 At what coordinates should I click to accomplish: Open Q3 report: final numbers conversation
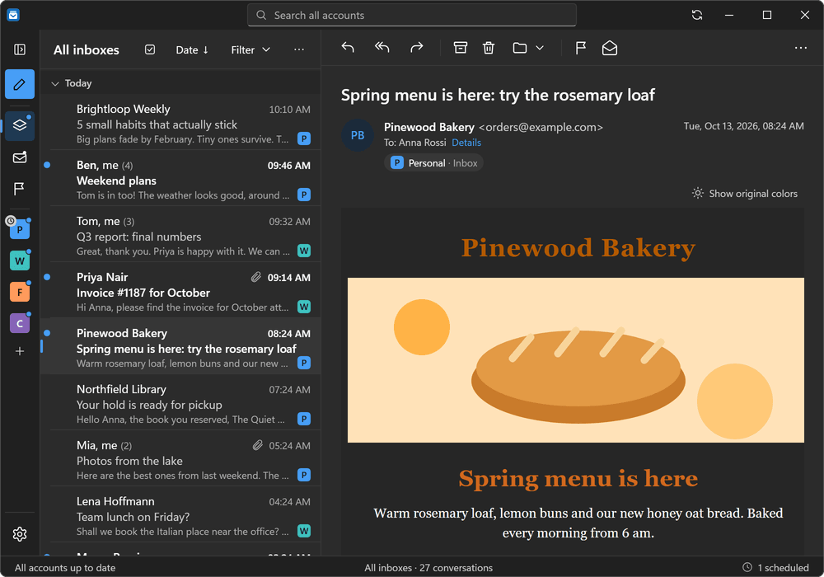[x=180, y=236]
